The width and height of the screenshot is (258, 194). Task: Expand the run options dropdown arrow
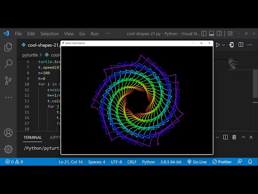tap(224, 45)
